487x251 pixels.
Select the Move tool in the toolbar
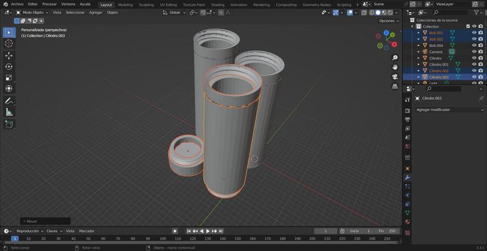point(9,55)
